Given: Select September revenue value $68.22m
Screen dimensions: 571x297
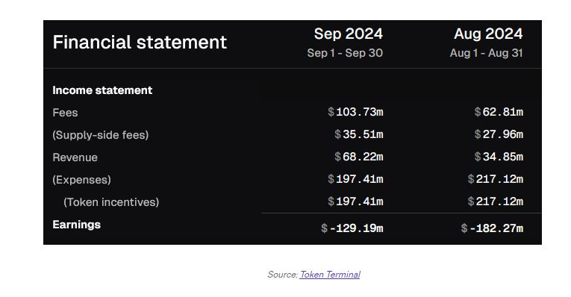Looking at the screenshot, I should pyautogui.click(x=359, y=157).
